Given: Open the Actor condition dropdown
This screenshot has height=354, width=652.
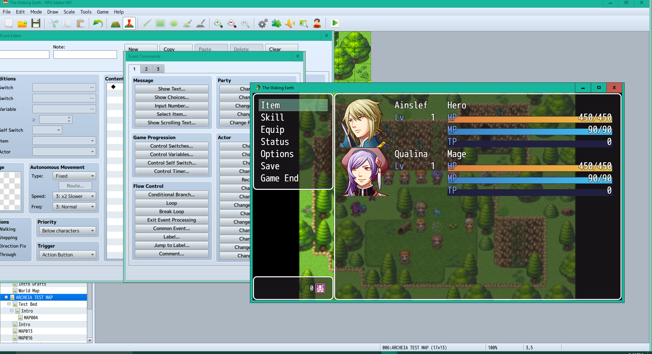Looking at the screenshot, I should [x=64, y=152].
